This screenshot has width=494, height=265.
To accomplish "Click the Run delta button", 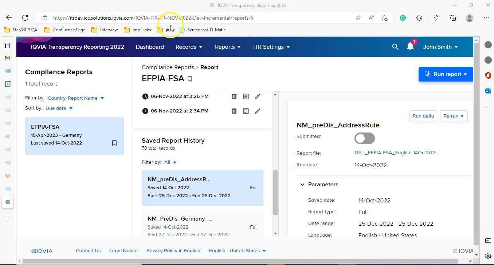I will click(x=423, y=116).
